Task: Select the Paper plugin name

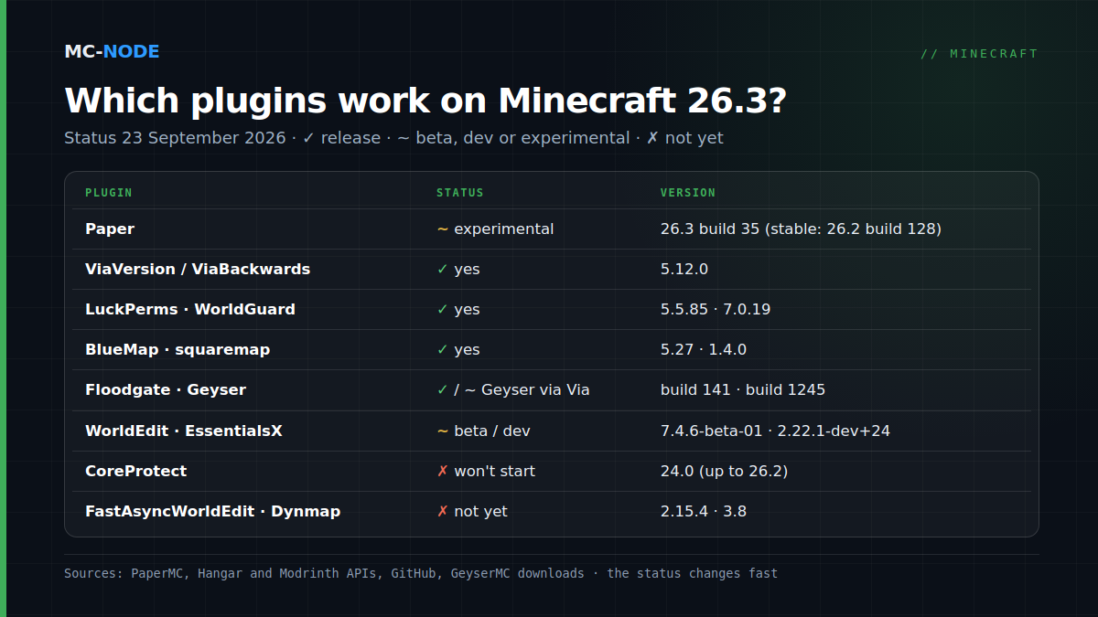Action: (110, 229)
